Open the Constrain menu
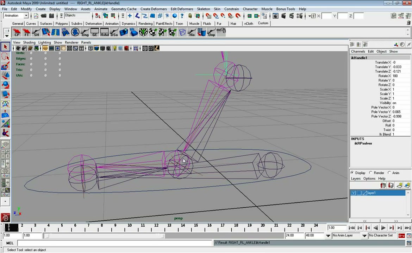The width and height of the screenshot is (412, 253). coord(231,9)
